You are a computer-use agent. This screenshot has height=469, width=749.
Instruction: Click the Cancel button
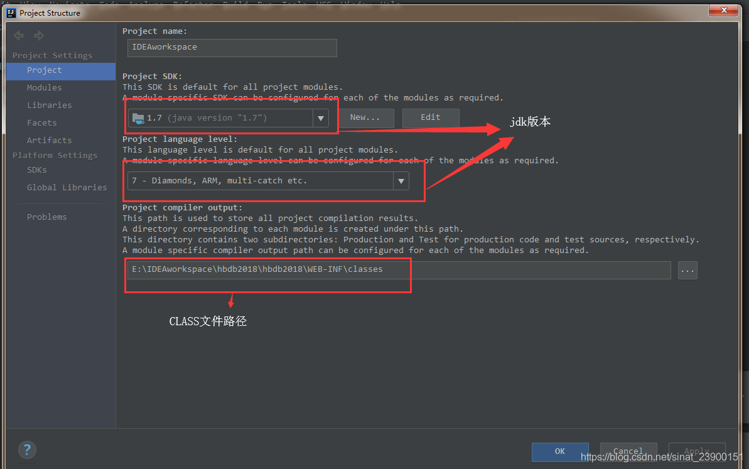click(x=628, y=451)
